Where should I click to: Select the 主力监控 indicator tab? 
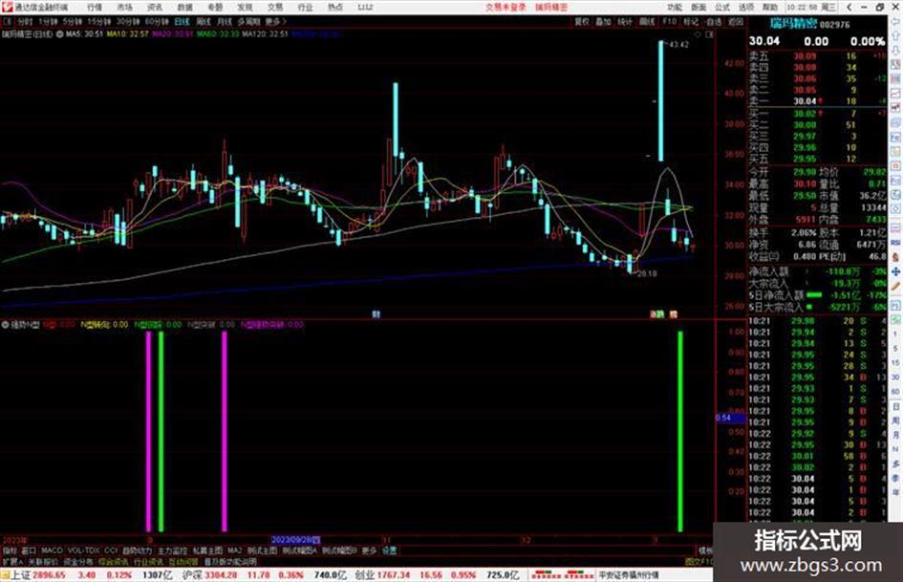tap(172, 550)
